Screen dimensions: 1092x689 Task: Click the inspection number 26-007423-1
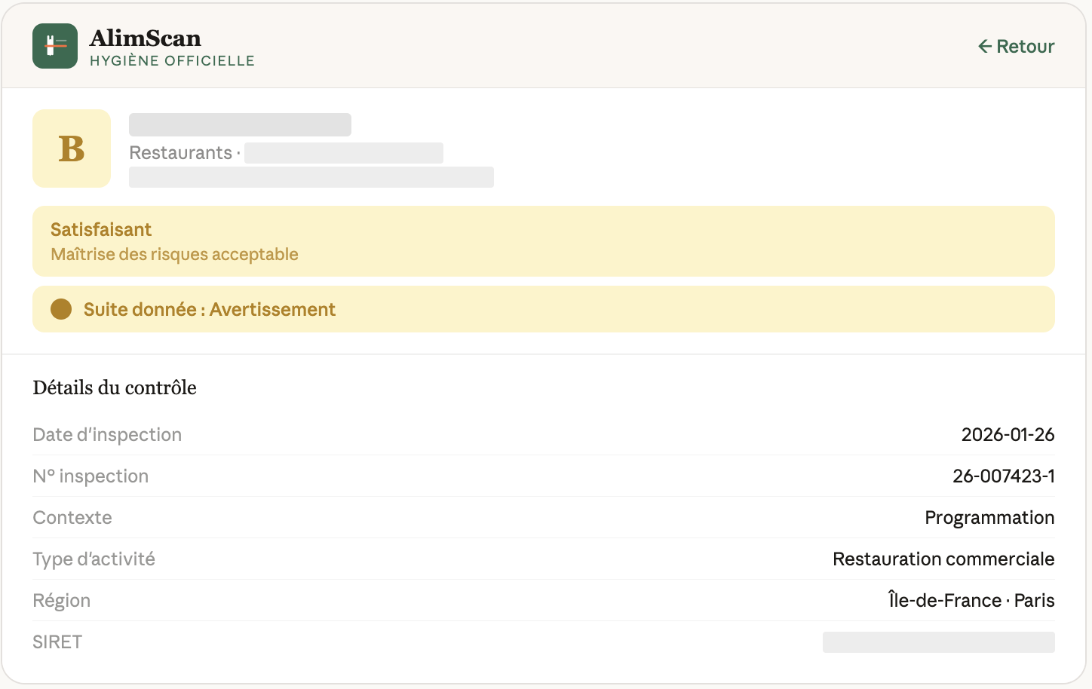click(x=1004, y=476)
